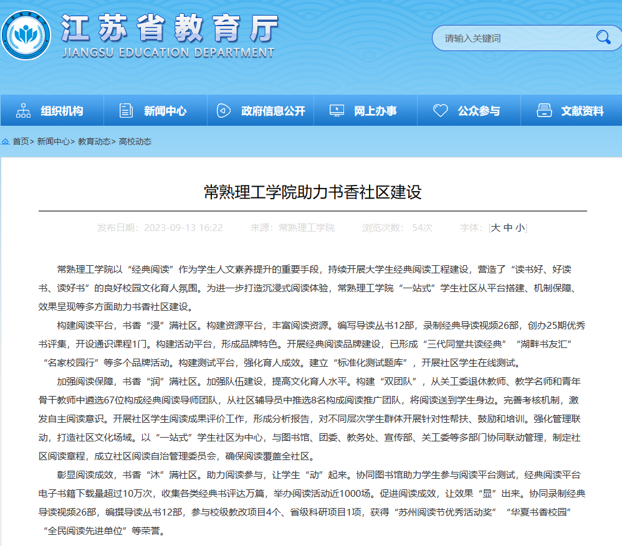Set font size to 中

click(x=508, y=228)
